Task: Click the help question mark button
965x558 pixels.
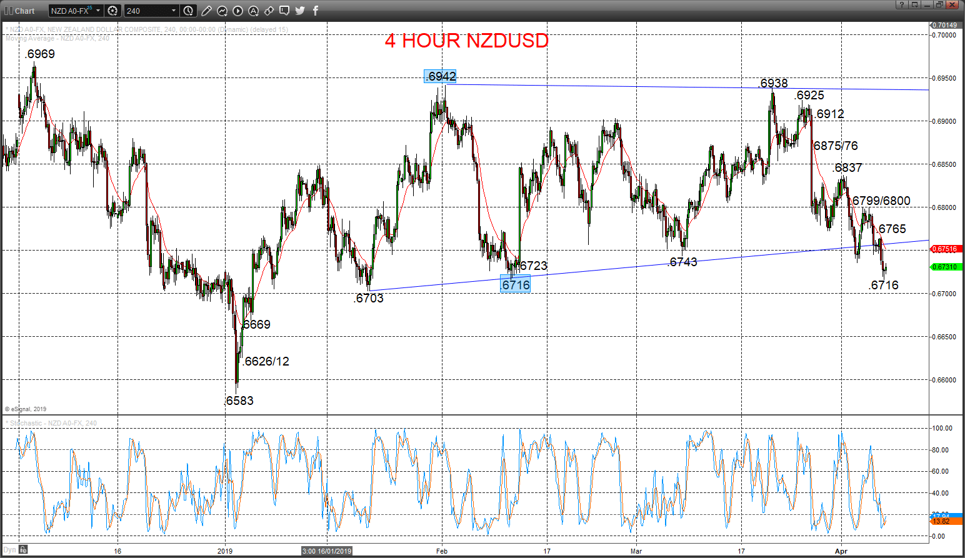Action: (902, 4)
